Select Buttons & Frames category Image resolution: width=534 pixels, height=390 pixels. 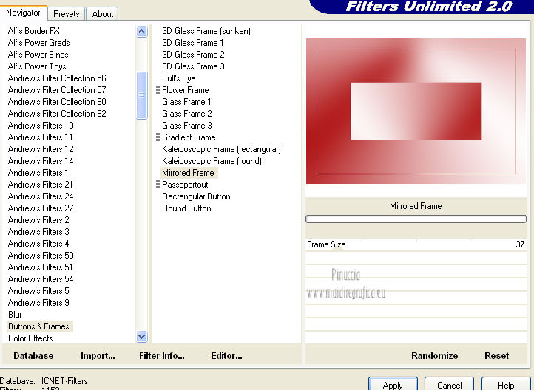(38, 326)
